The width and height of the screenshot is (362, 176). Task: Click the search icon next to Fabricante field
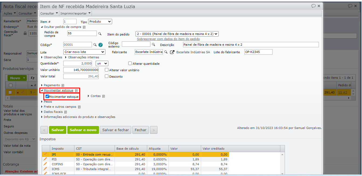[x=166, y=52]
